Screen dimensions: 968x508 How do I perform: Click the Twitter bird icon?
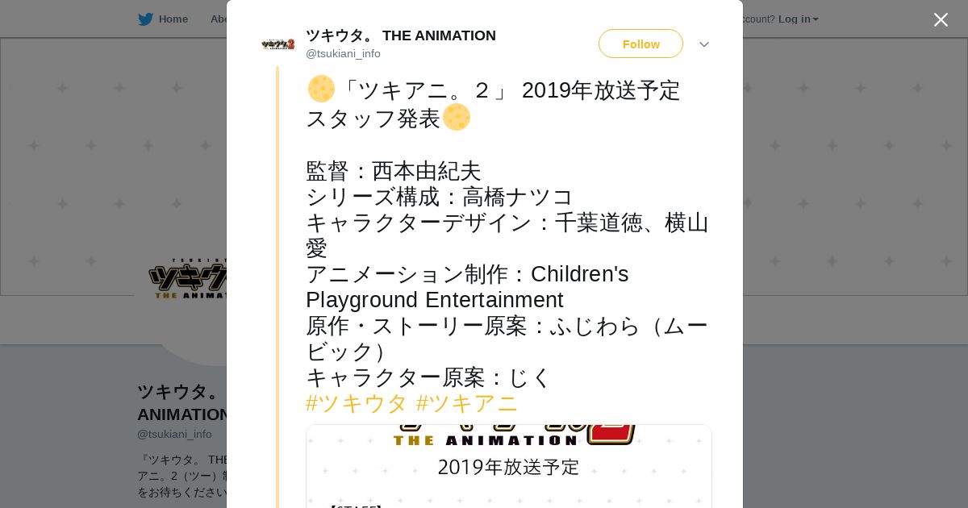(145, 19)
